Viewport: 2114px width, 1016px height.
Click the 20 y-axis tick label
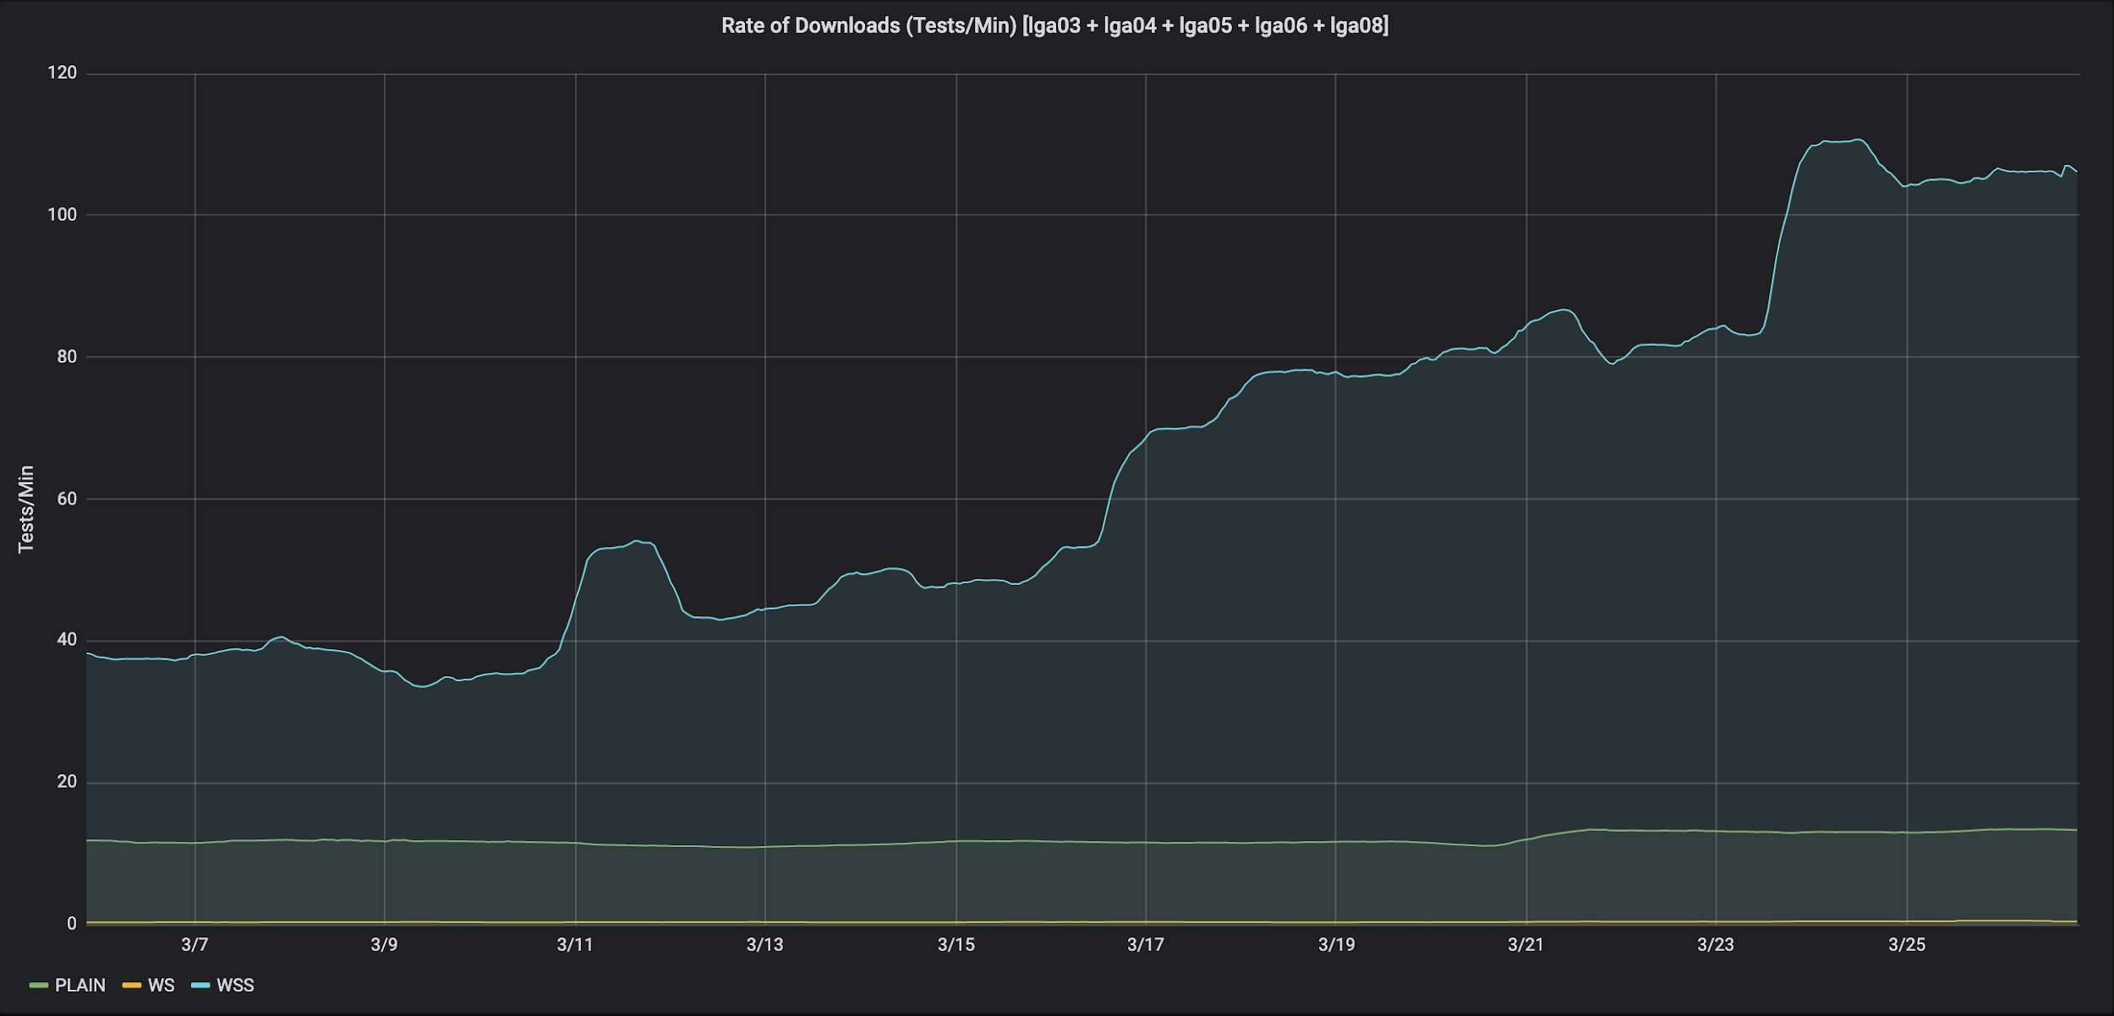point(67,782)
